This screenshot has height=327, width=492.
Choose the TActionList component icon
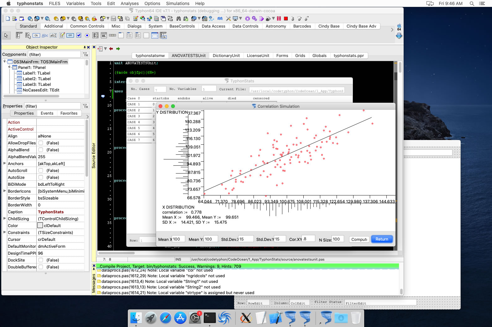coord(163,35)
